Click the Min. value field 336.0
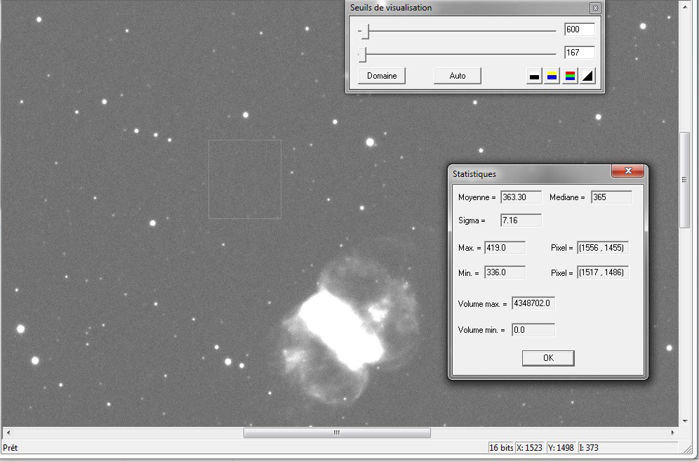 [505, 272]
